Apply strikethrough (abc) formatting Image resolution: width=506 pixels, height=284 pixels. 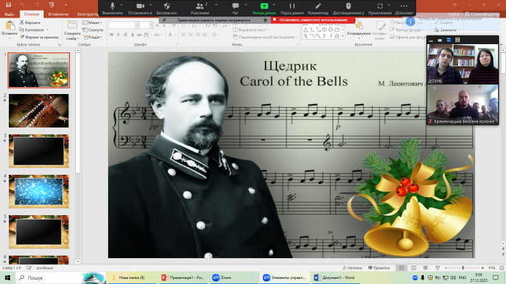point(139,35)
